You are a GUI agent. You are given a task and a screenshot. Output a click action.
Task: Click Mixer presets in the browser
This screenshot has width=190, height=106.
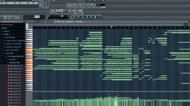7,25
